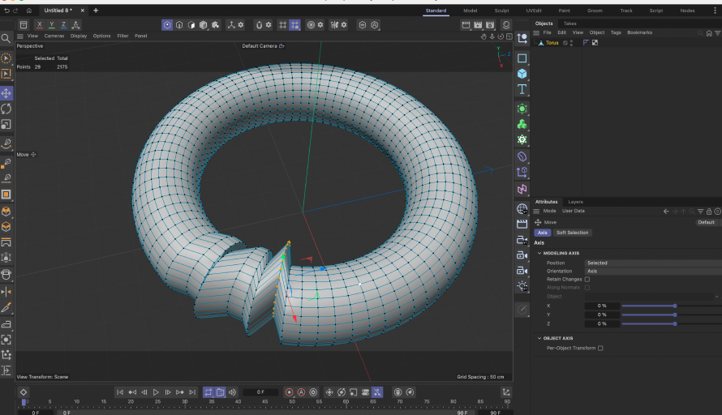Click the Default preset button

706,222
